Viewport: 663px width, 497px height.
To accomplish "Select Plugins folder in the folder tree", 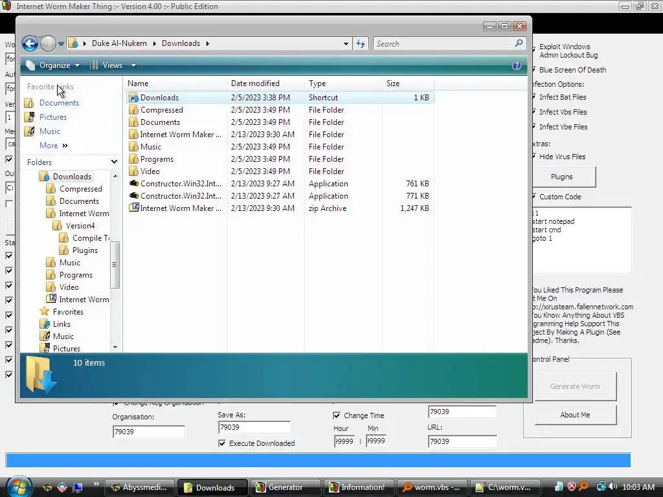I will click(x=85, y=250).
